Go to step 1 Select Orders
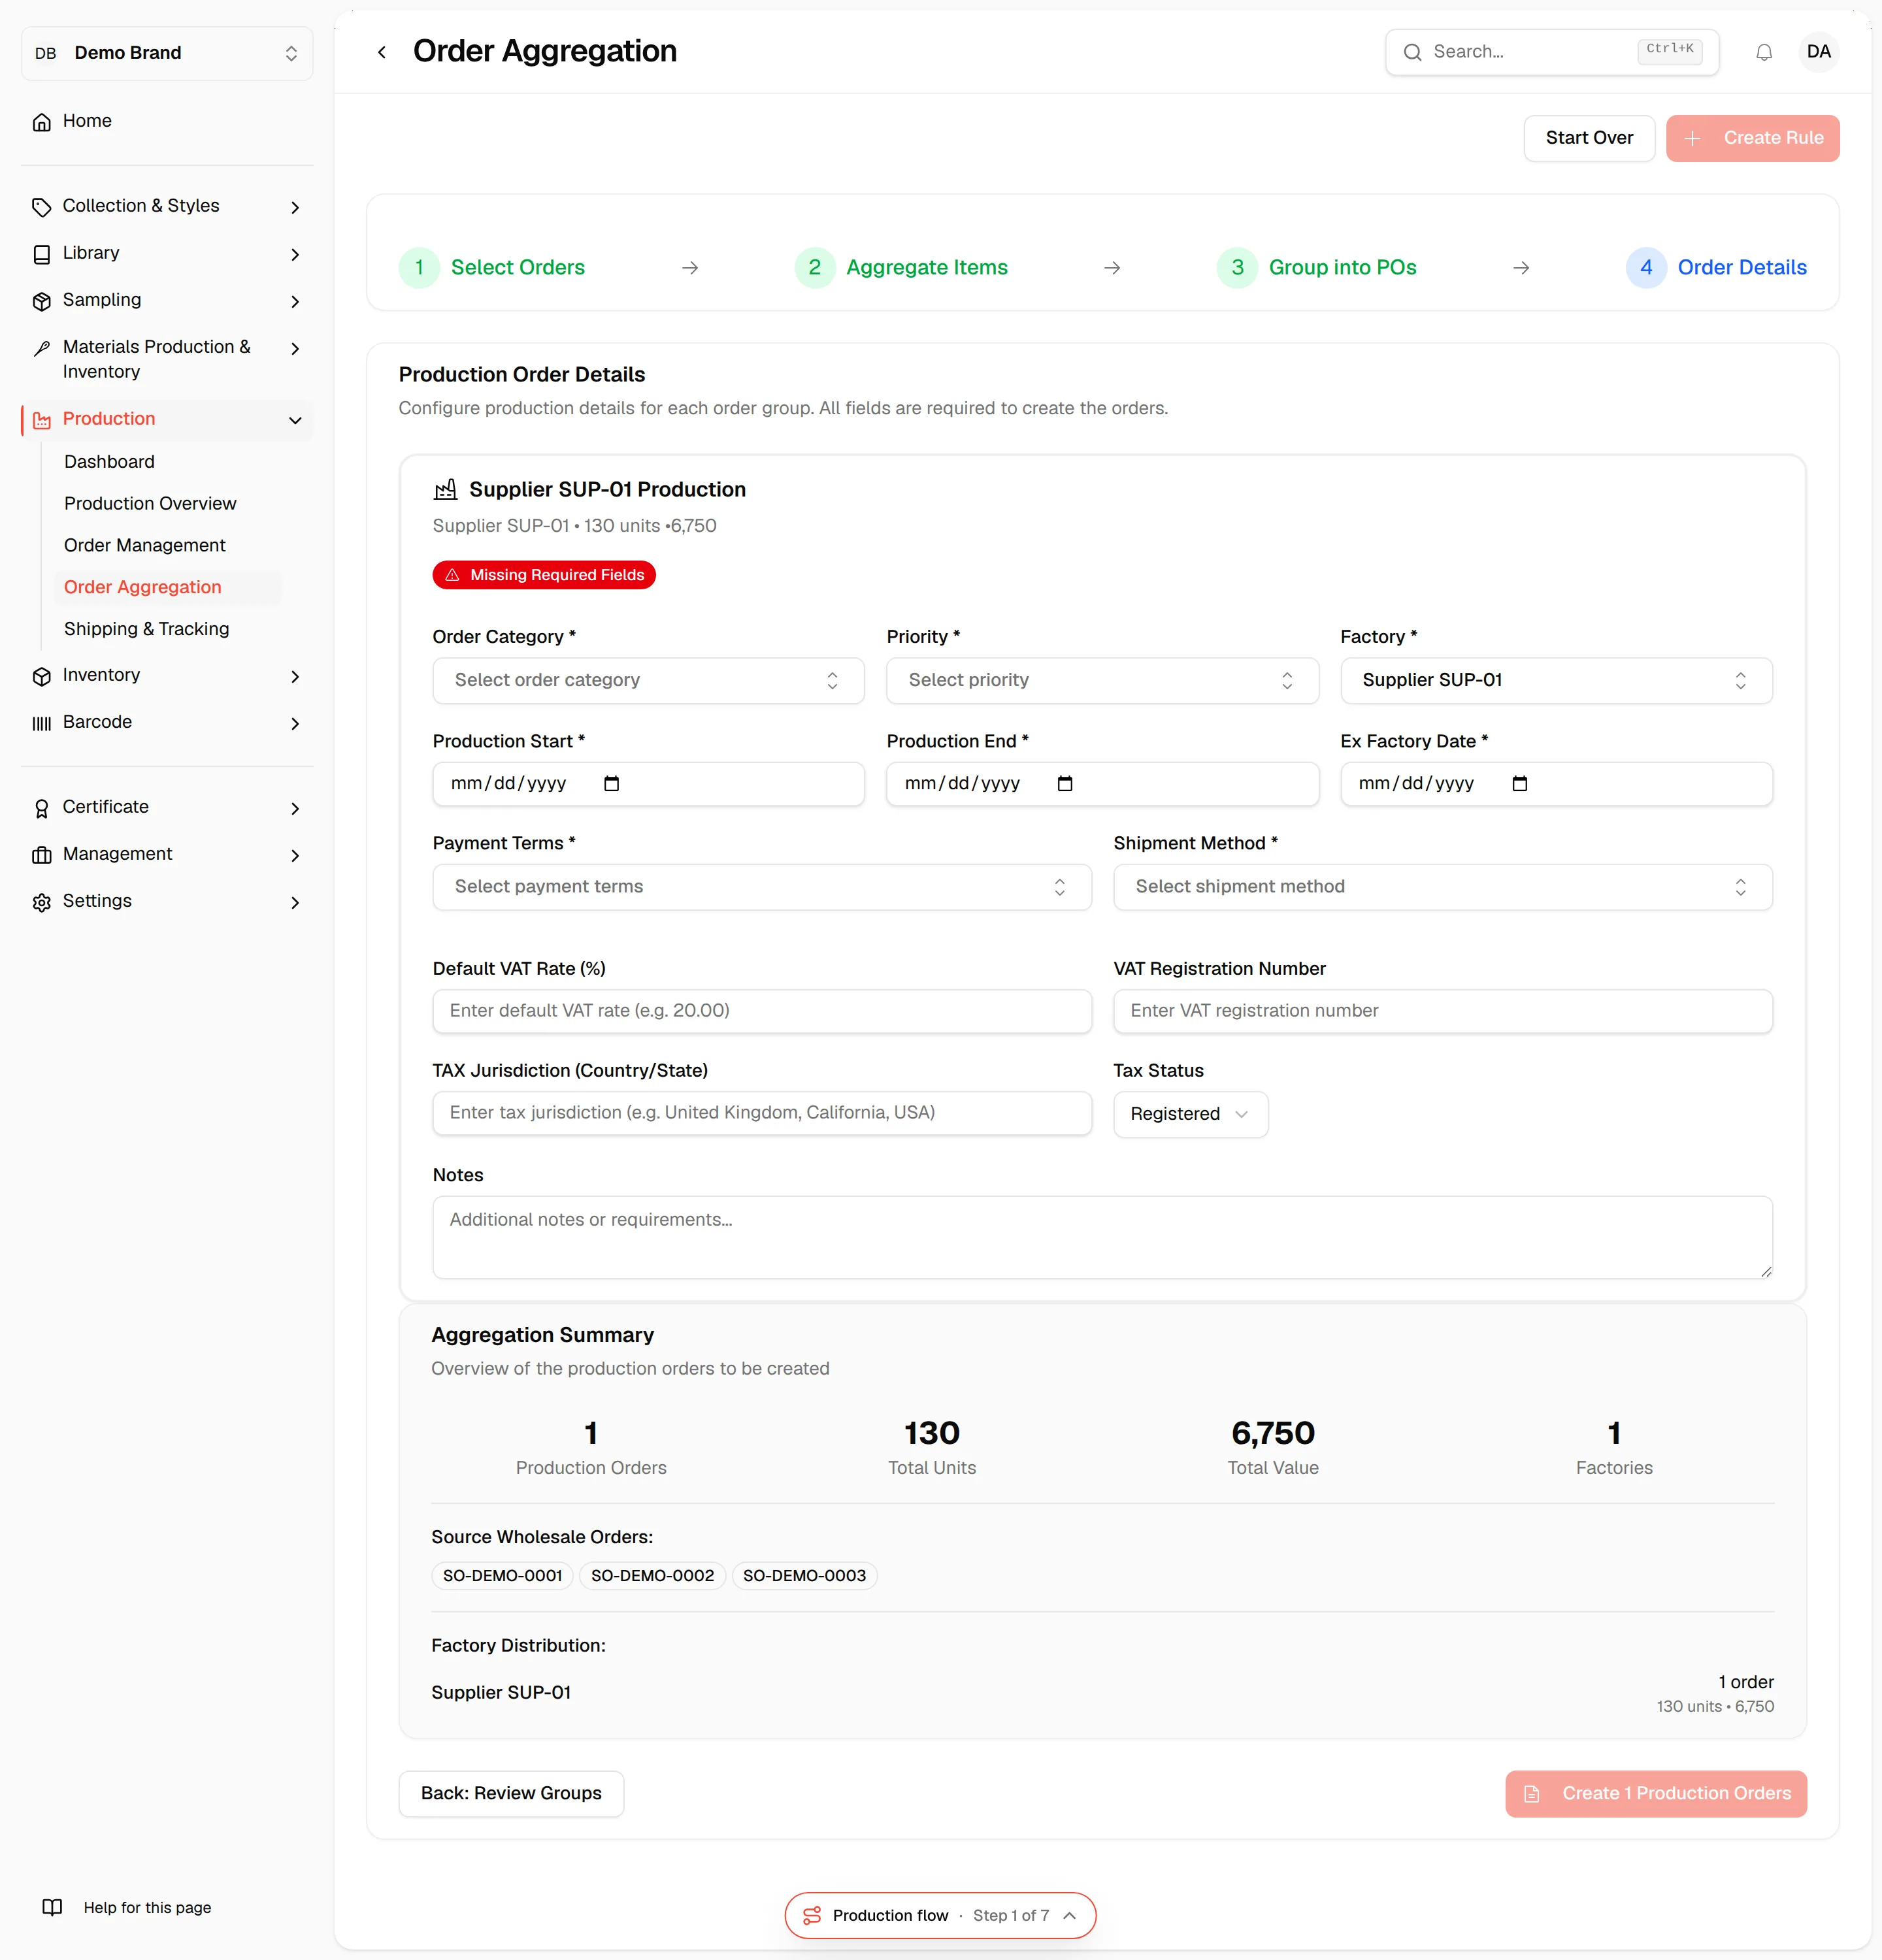The image size is (1882, 1960). tap(492, 267)
